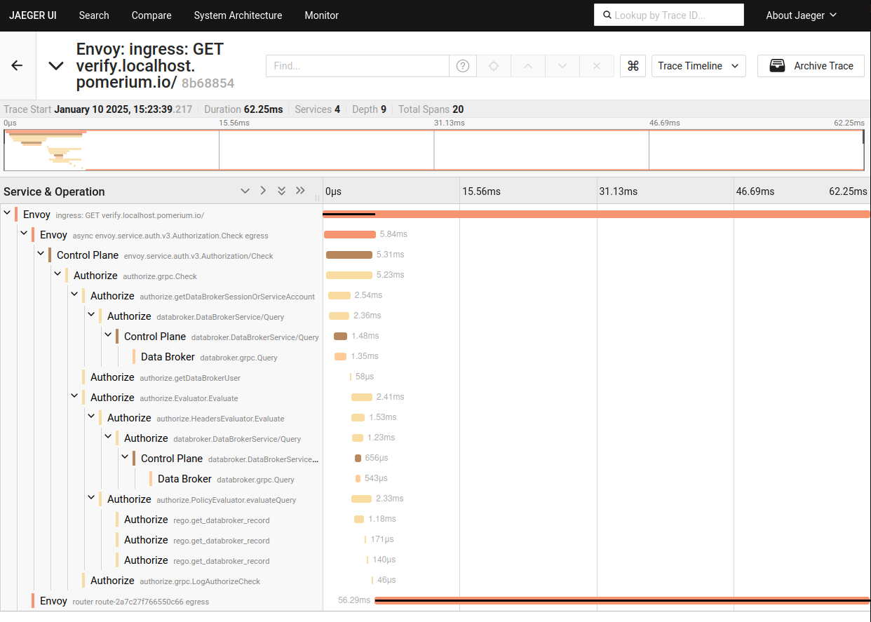Collapse the trace header with the chevron

[x=55, y=65]
